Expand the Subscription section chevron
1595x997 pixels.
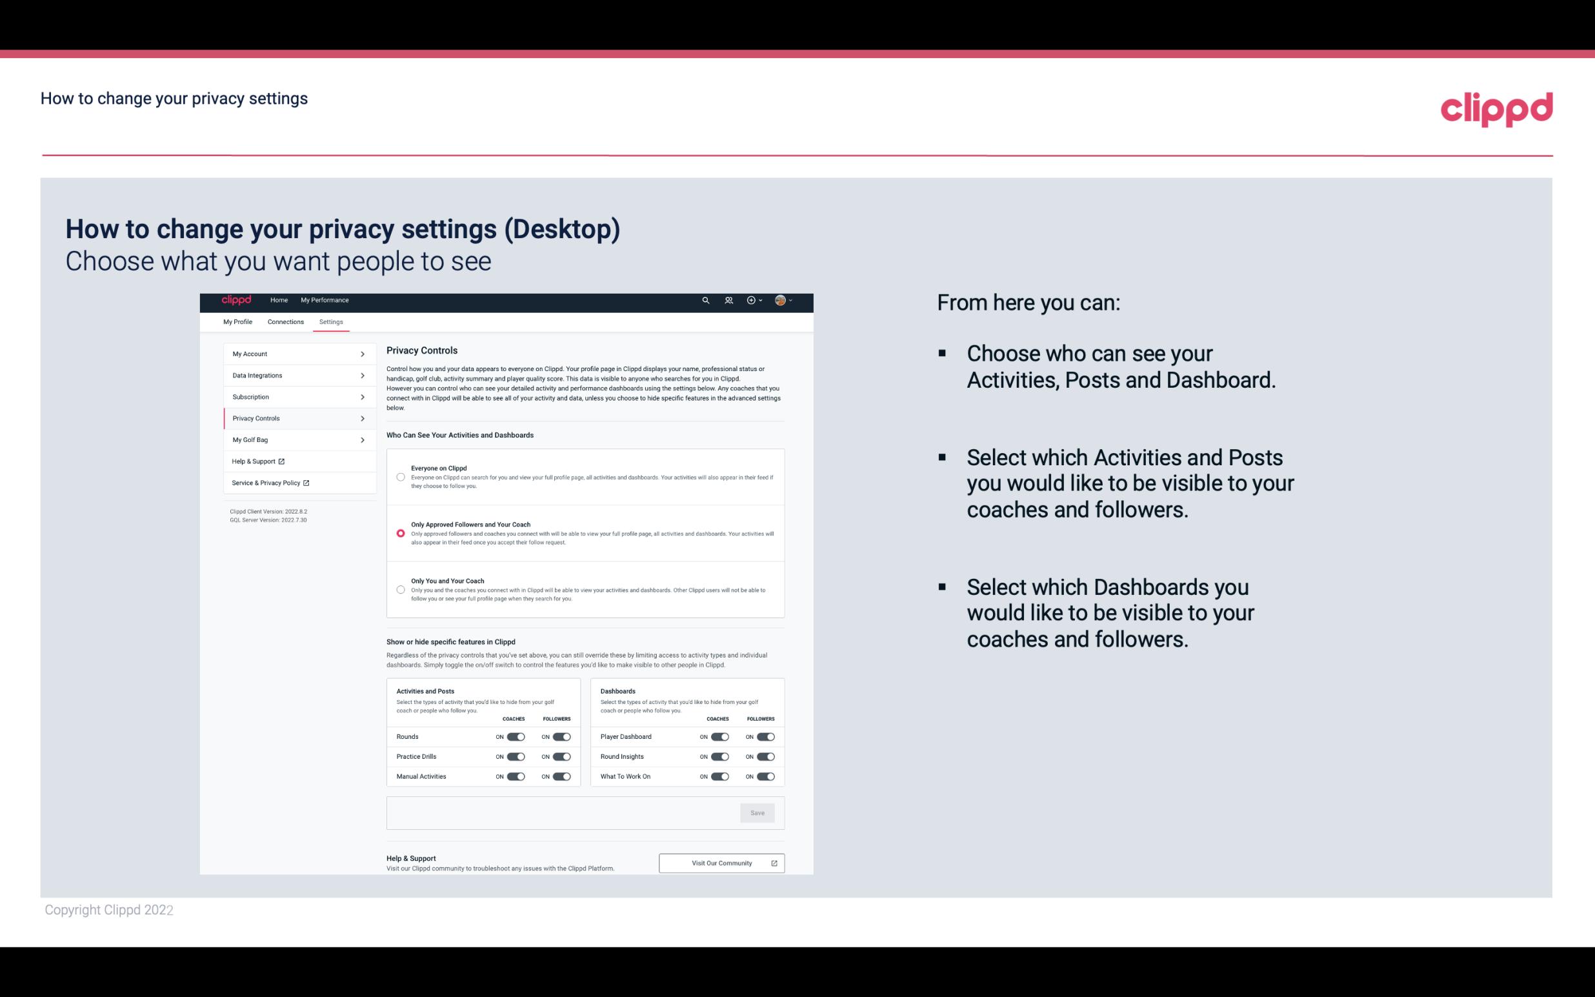363,396
